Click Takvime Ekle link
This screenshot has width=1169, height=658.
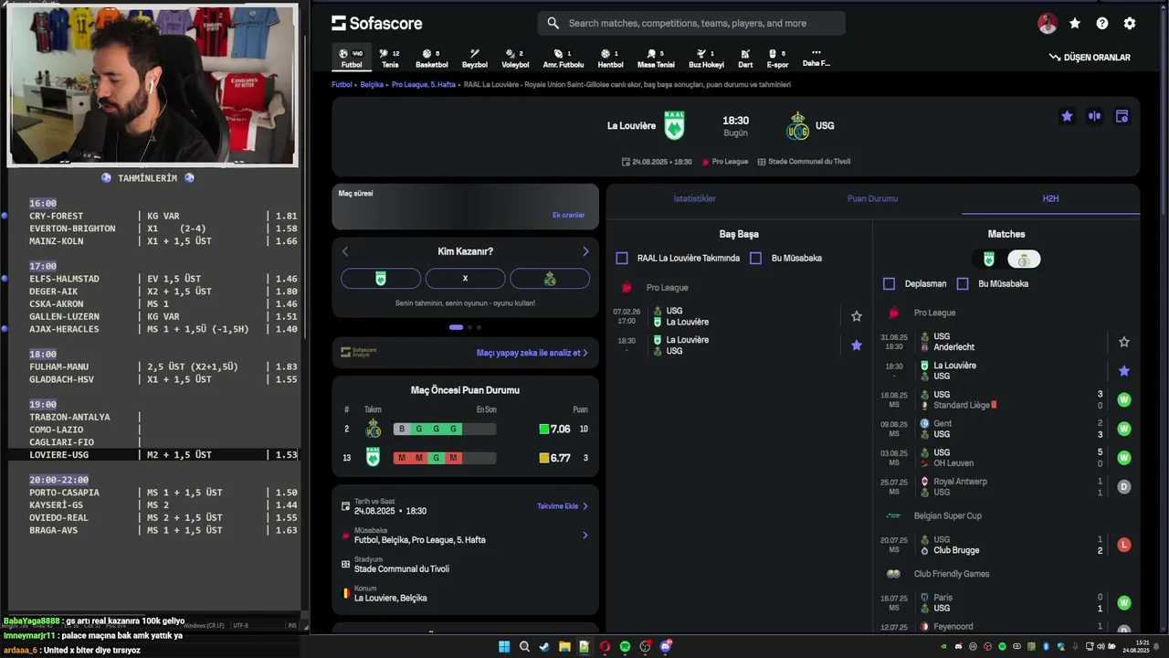(562, 505)
